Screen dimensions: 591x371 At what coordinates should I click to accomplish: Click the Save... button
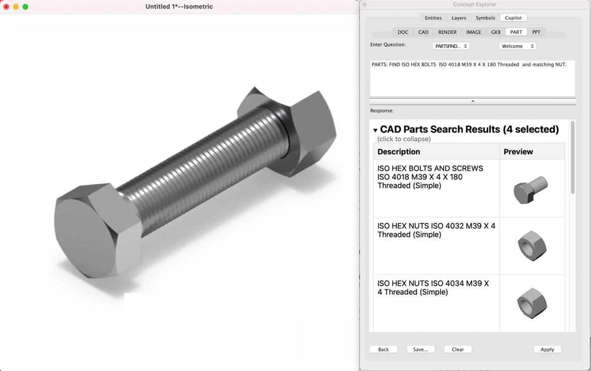(420, 349)
